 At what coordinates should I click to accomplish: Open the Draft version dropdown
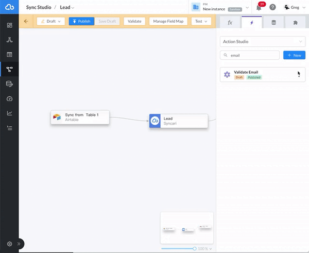point(51,21)
